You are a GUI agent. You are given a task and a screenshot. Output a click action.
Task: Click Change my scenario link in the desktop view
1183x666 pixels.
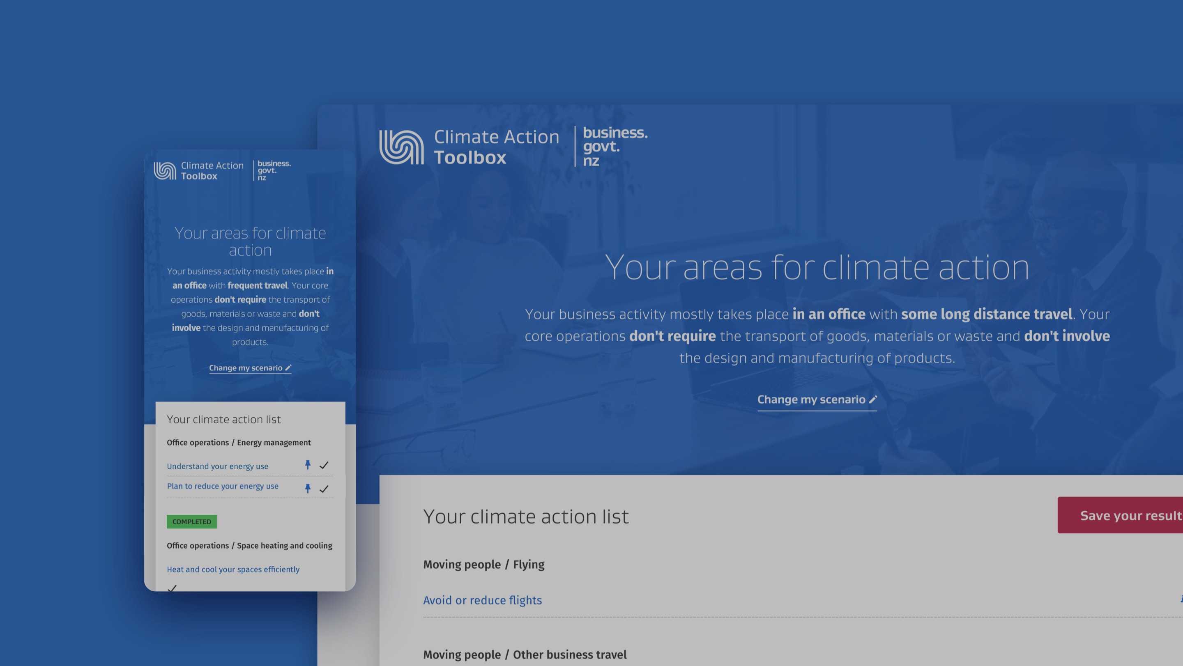[x=817, y=400]
